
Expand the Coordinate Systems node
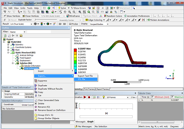(8, 47)
